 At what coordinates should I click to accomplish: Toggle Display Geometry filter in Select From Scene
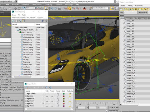pyautogui.click(x=121, y=9)
